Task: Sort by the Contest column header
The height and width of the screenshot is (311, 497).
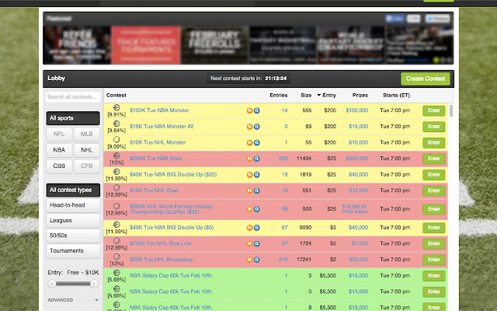Action: tap(116, 95)
